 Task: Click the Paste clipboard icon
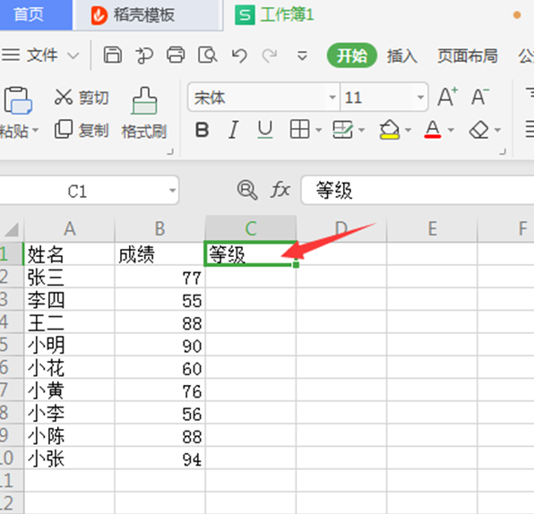pyautogui.click(x=18, y=100)
